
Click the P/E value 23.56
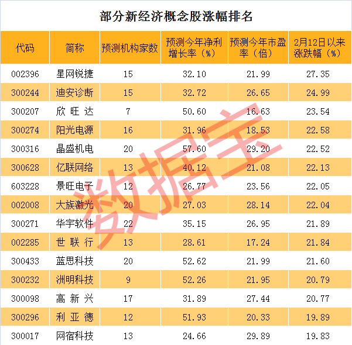[258, 187]
